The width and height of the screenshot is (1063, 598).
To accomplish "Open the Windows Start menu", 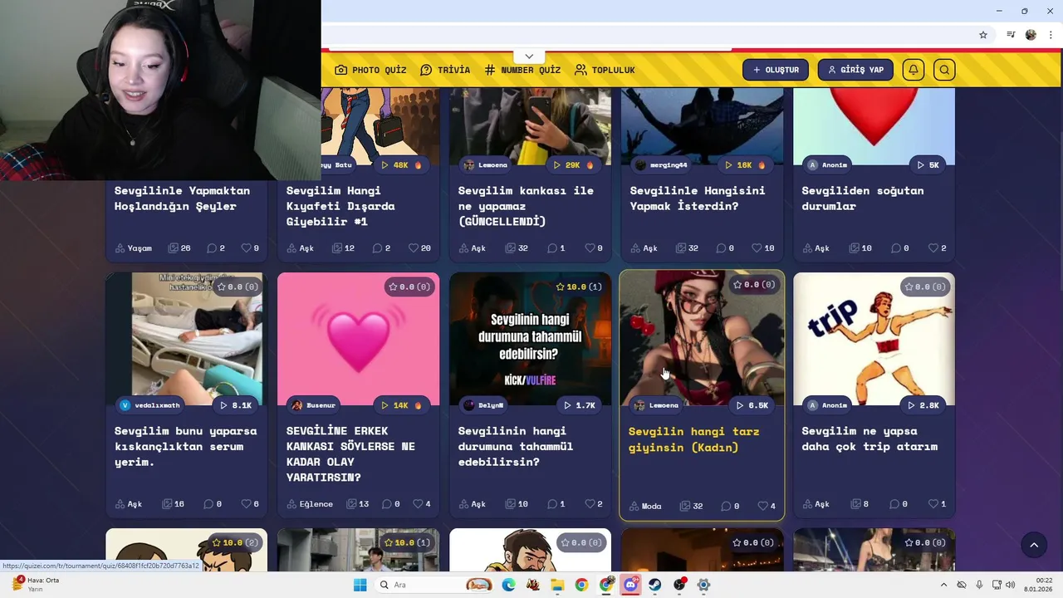I will point(360,585).
